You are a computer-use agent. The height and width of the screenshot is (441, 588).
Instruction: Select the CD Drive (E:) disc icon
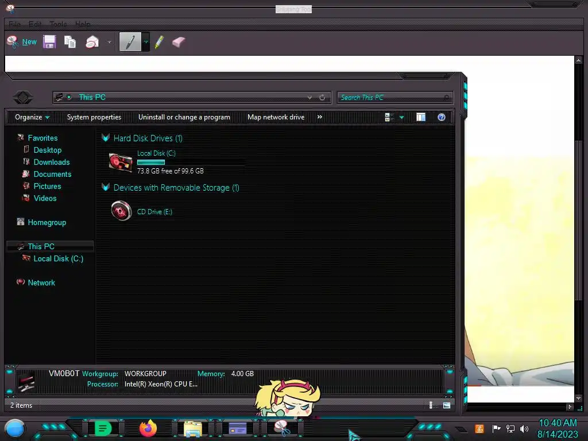pyautogui.click(x=122, y=211)
